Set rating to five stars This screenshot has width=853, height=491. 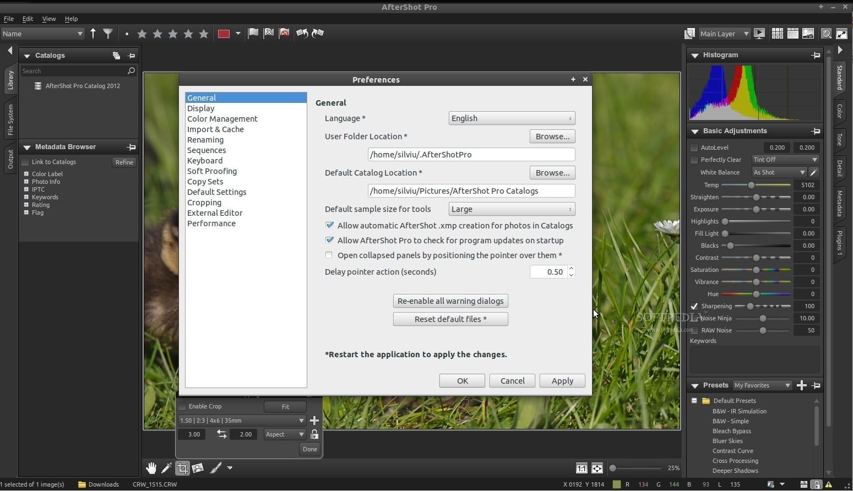(x=204, y=34)
